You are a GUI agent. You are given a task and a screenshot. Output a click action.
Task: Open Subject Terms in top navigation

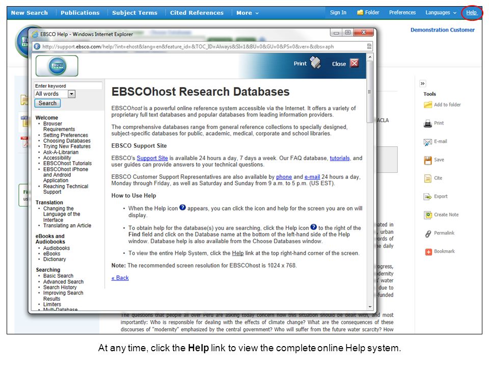click(134, 13)
